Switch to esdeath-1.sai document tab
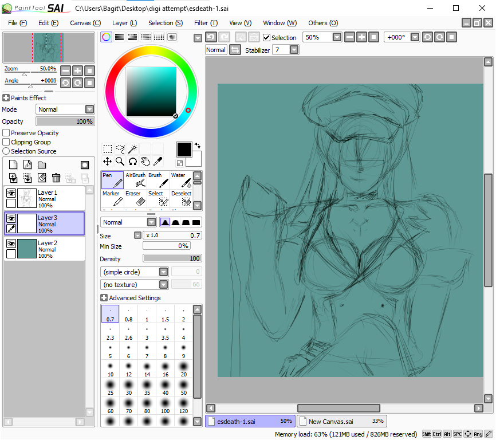This screenshot has width=496, height=440. (250, 421)
